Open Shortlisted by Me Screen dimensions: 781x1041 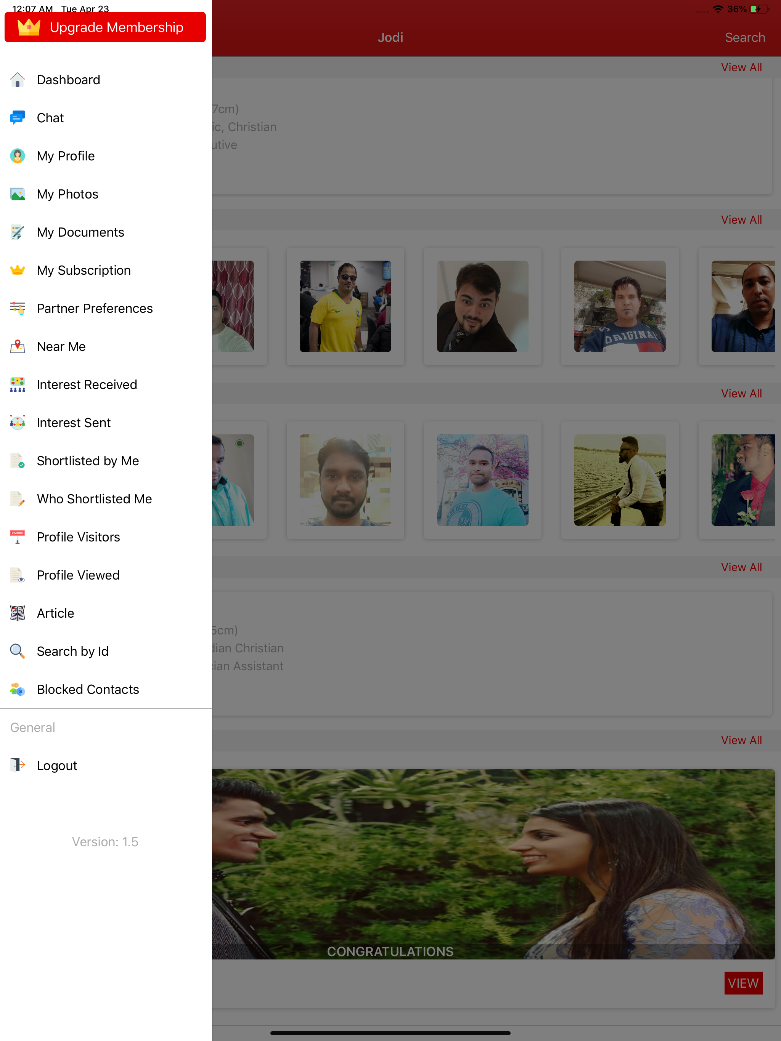click(x=106, y=461)
